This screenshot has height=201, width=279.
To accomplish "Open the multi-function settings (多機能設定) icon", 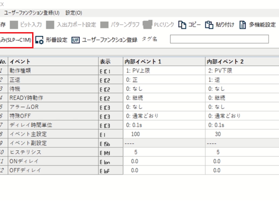I will click(x=243, y=25).
